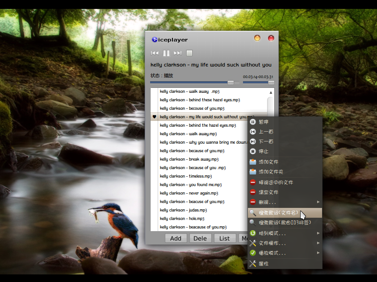Pause playback using the player toolbar button
377x282 pixels.
point(166,53)
